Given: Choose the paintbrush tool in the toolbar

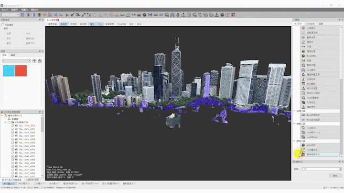Looking at the screenshot, I should 73,15.
